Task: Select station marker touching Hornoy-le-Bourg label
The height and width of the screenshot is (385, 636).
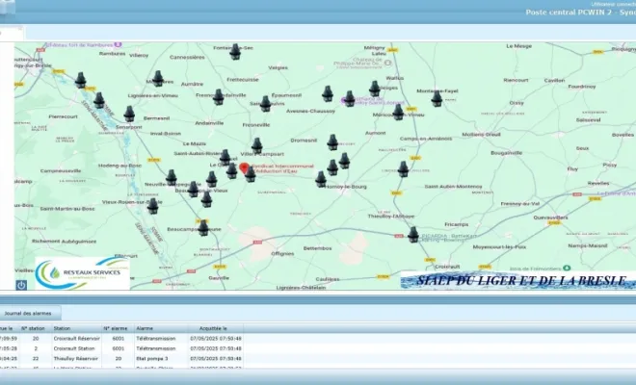Action: click(321, 179)
